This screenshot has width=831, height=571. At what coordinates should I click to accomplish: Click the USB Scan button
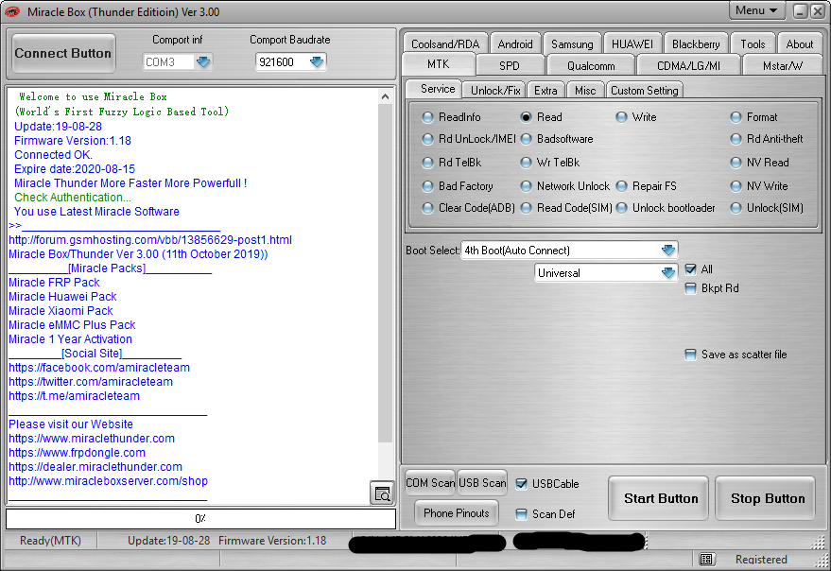pos(482,482)
